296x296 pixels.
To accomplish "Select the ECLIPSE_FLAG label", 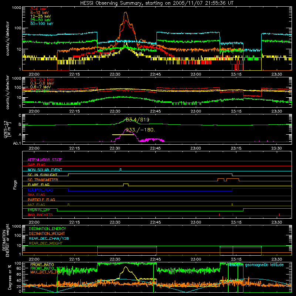I will click(40, 190).
